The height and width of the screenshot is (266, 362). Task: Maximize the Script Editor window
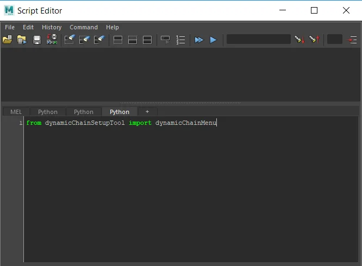(314, 10)
